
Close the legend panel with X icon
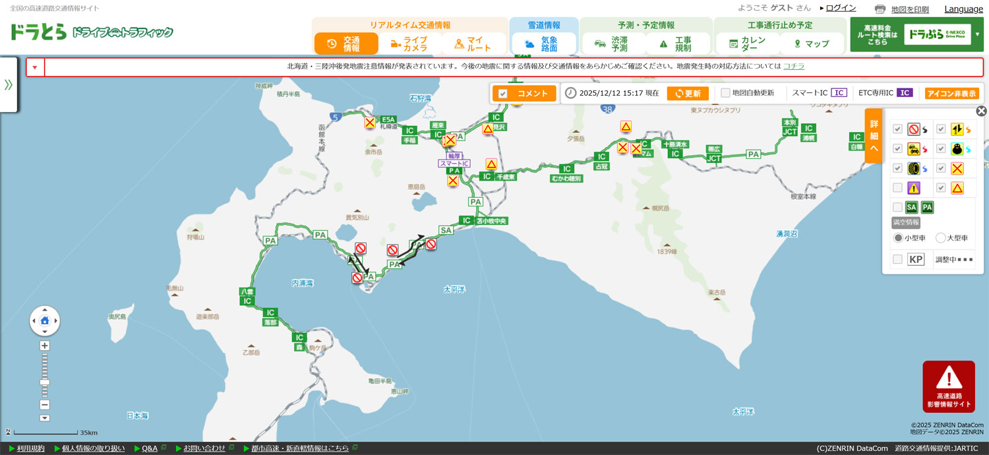point(981,111)
